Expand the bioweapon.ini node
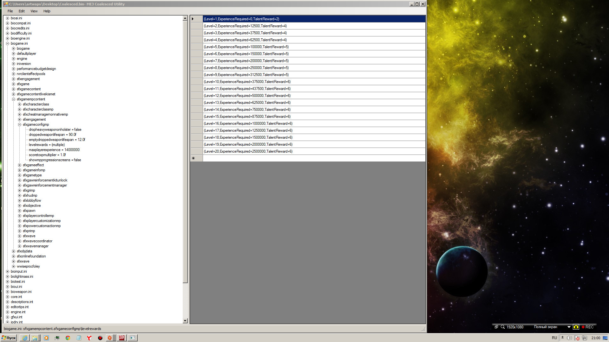This screenshot has height=342, width=609. point(8,292)
